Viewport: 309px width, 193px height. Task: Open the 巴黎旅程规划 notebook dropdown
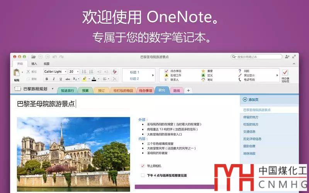click(x=53, y=89)
